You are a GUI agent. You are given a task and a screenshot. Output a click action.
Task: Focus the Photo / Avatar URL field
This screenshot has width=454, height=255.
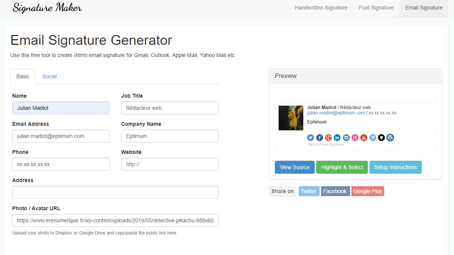click(x=115, y=220)
